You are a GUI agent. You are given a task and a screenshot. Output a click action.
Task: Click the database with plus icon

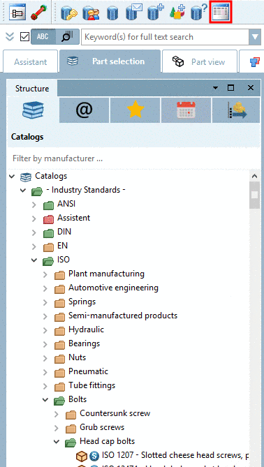156,13
